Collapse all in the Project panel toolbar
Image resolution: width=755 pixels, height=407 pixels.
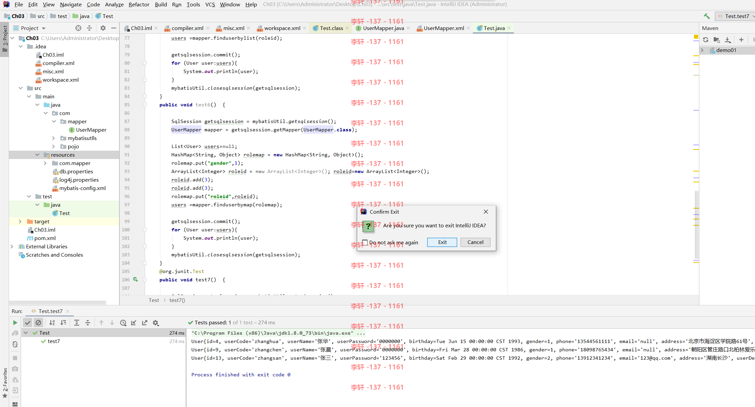89,28
